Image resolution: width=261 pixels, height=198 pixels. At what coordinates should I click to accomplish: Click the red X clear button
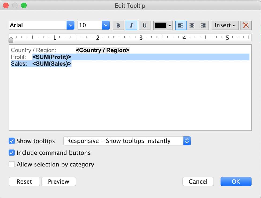(x=246, y=25)
